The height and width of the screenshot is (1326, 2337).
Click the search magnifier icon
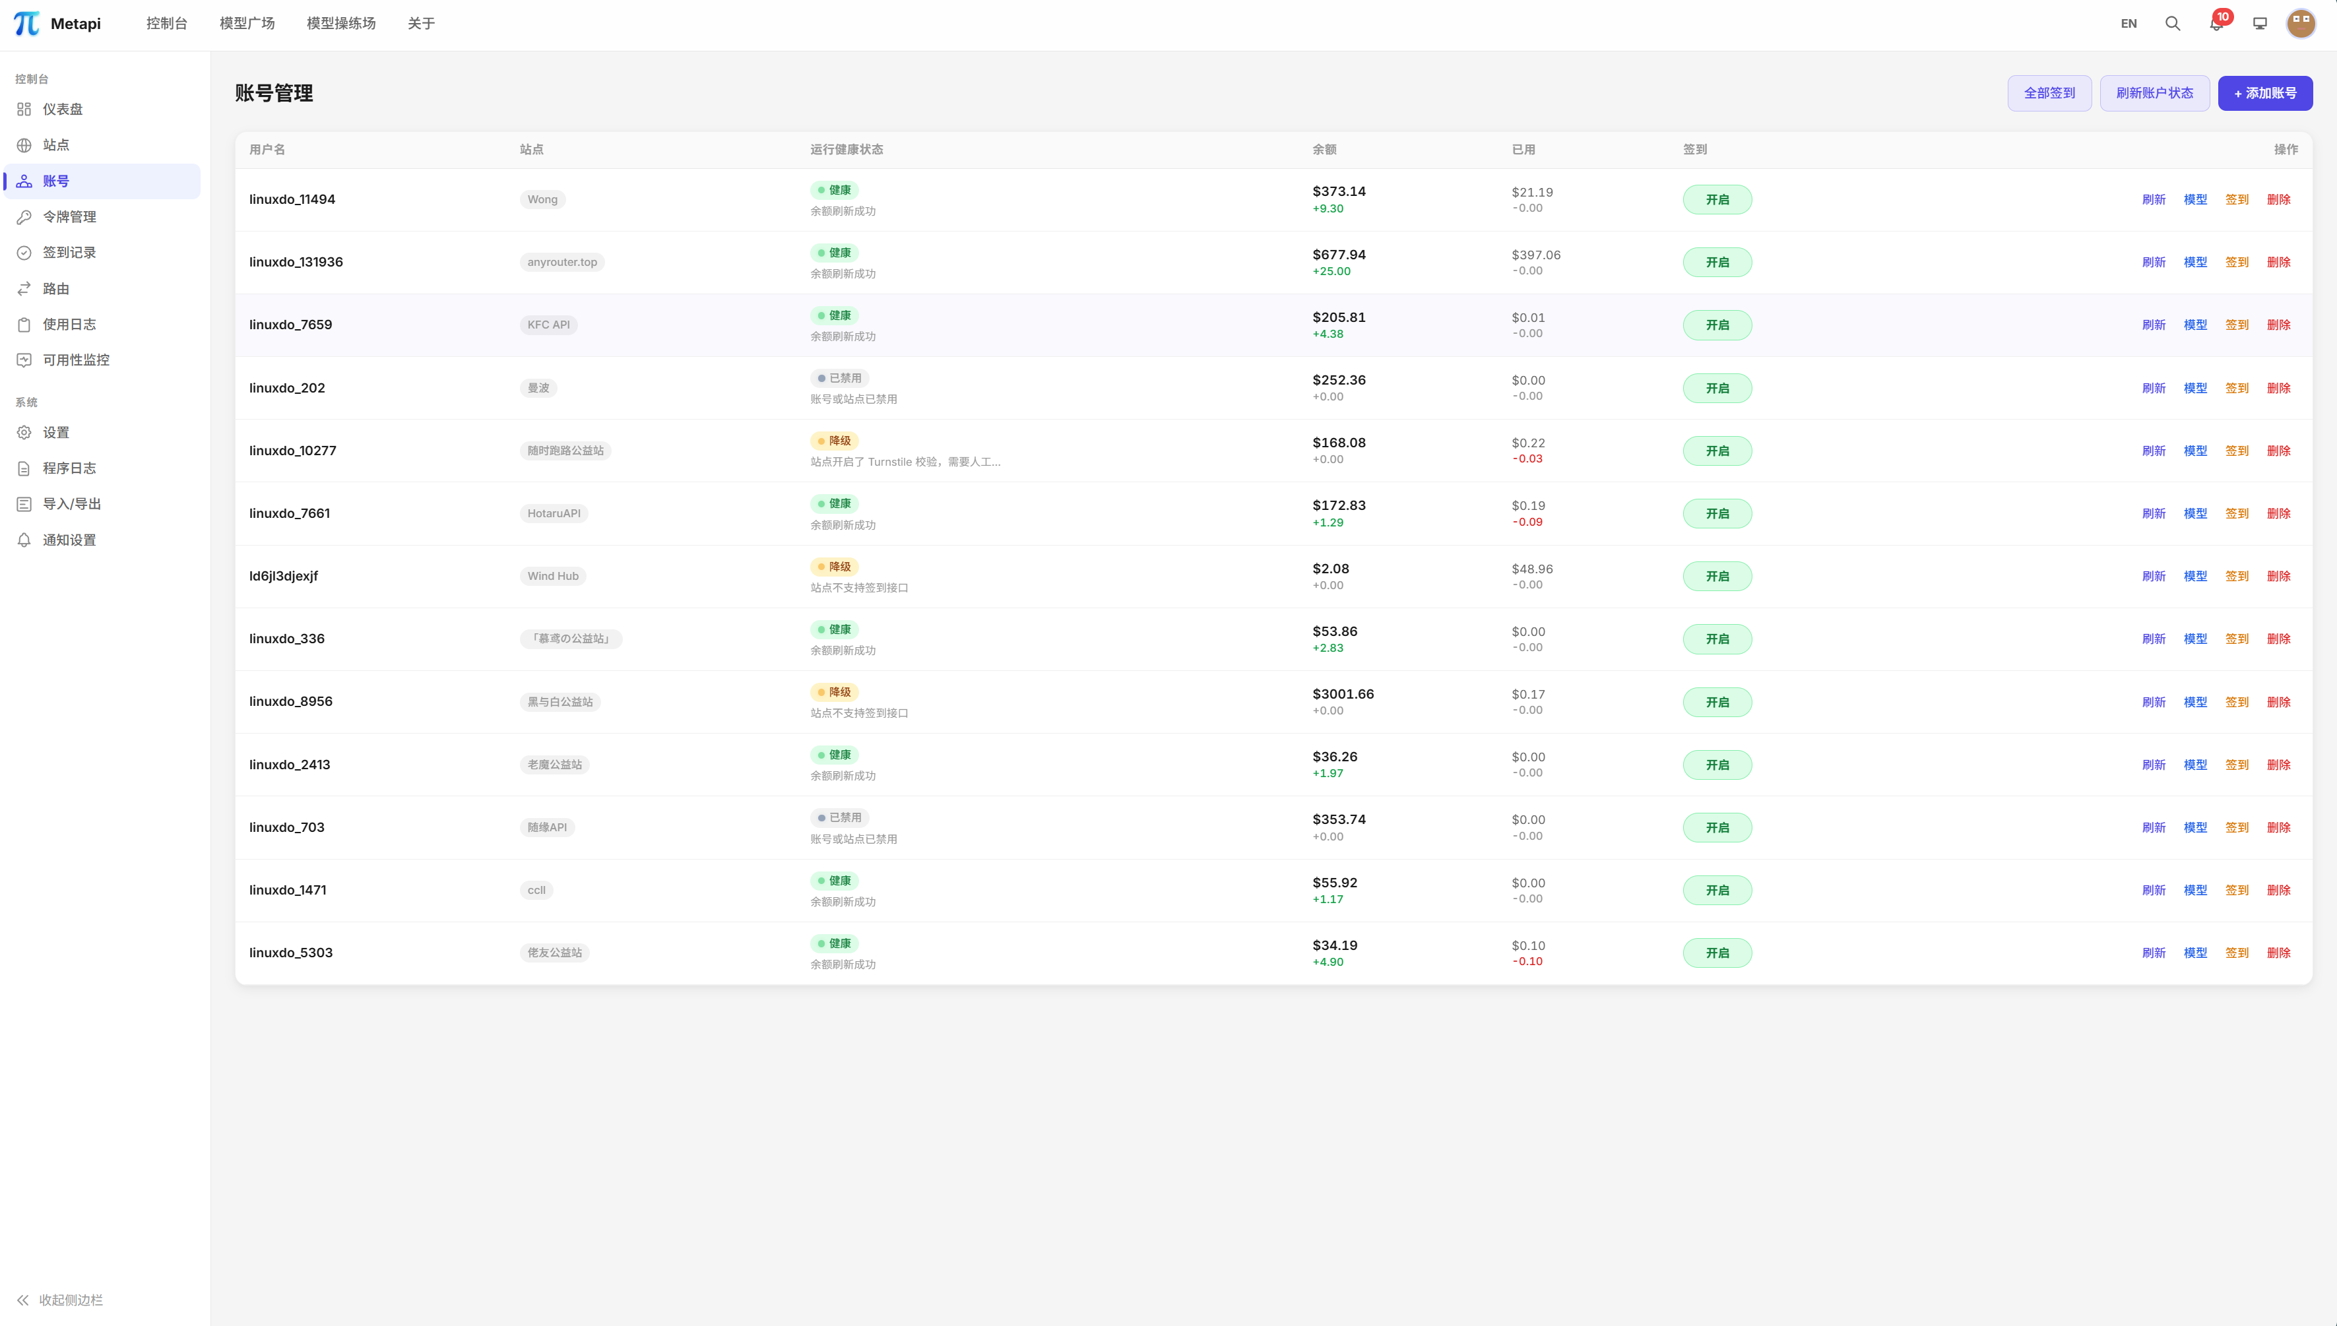pos(2174,23)
